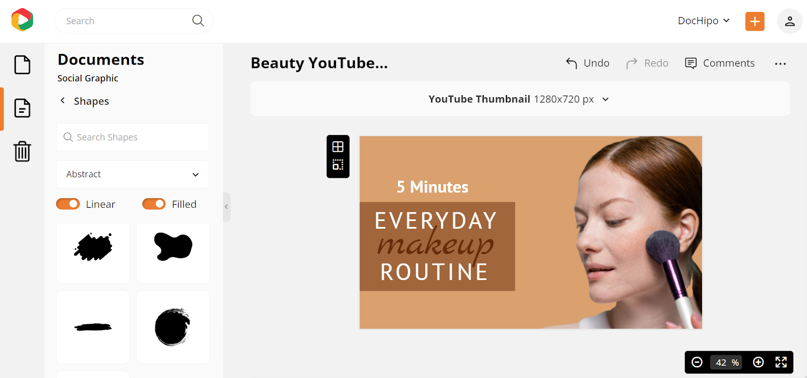Click the Shapes panel heading label
Viewport: 807px width, 378px height.
(x=91, y=101)
